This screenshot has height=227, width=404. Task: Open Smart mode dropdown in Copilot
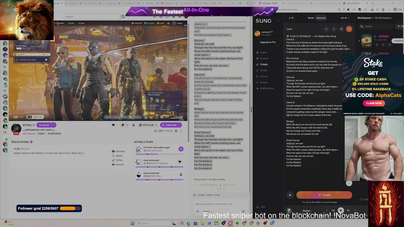coord(207,212)
